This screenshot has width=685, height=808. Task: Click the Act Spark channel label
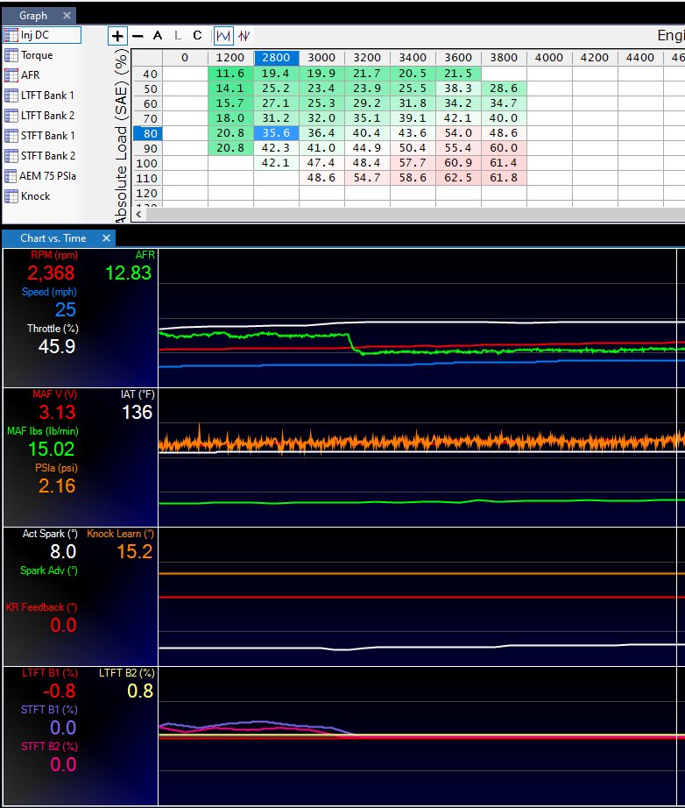50,534
